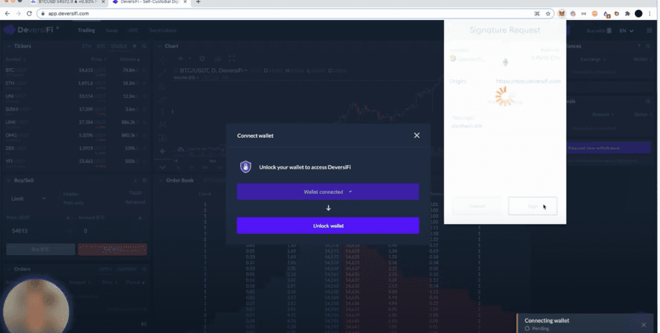
Task: Select the chart crosshair tool
Action: (162, 59)
